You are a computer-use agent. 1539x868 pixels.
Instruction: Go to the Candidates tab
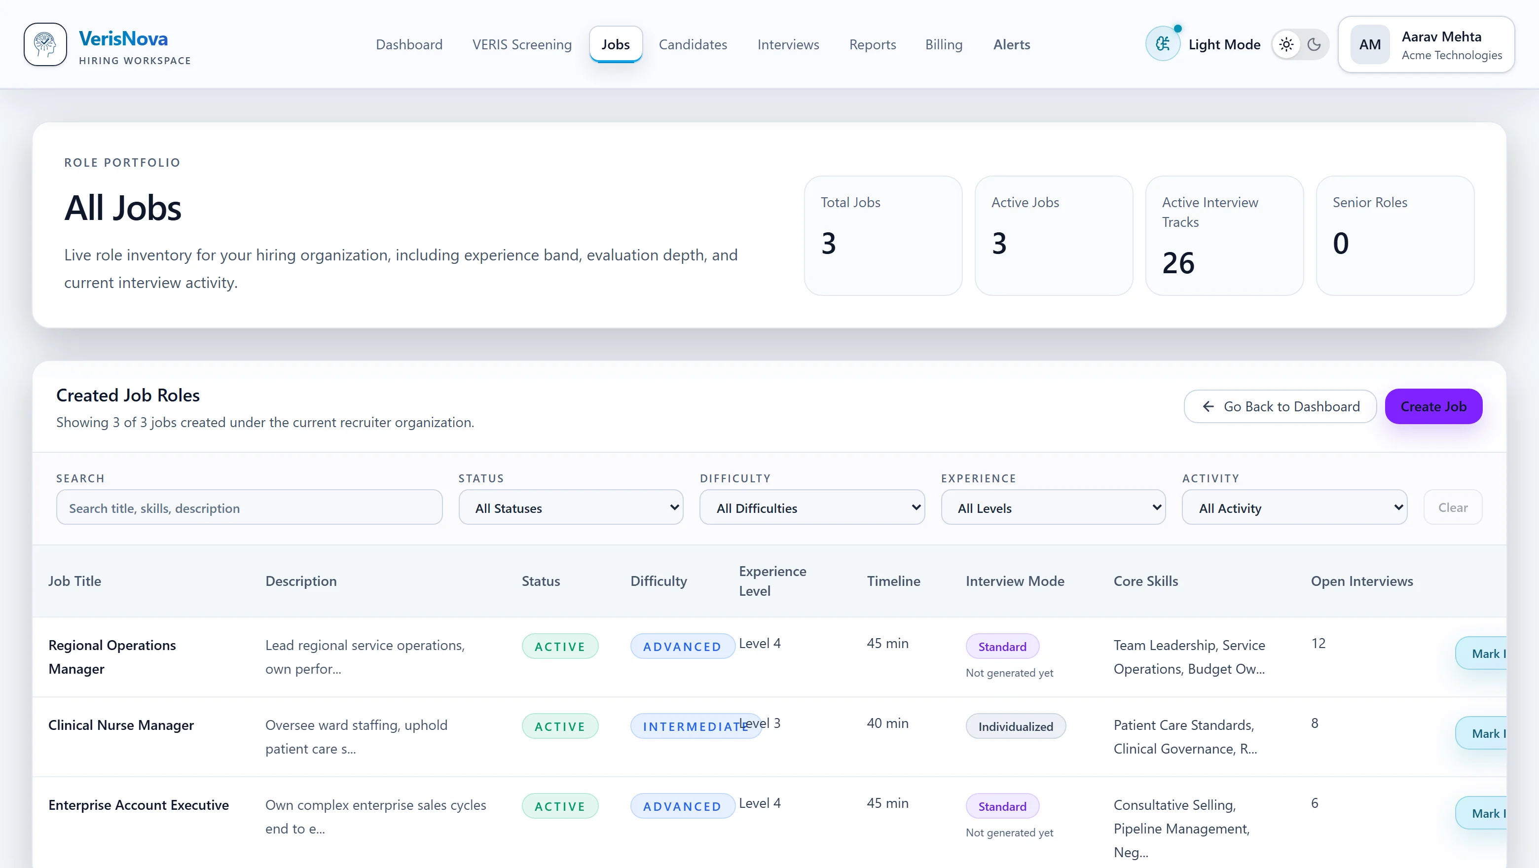point(693,44)
